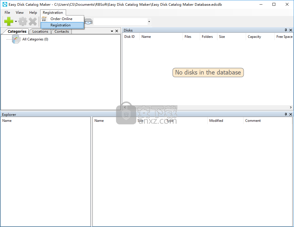Screen dimensions: 294x227
Task: Open the View menu
Action: [x=20, y=13]
